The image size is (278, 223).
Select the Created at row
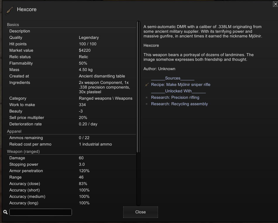pos(71,76)
